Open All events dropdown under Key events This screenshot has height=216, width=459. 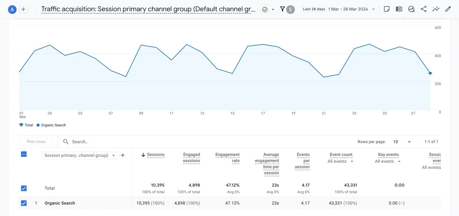tap(388, 162)
